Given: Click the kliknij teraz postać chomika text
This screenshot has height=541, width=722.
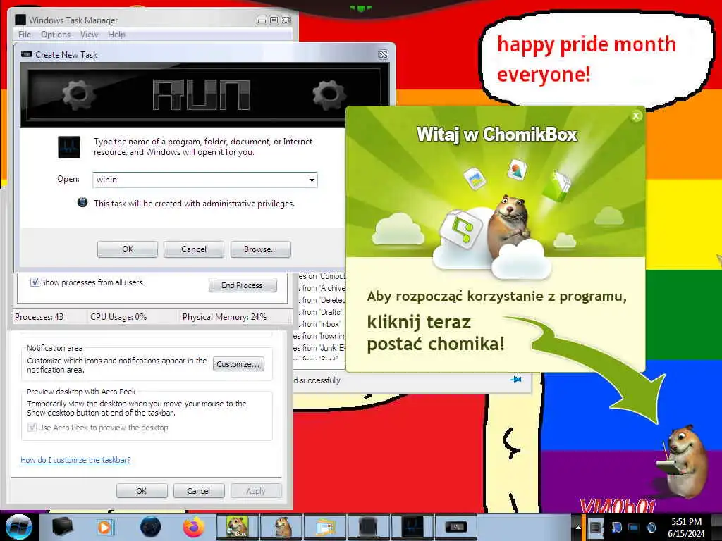Looking at the screenshot, I should (436, 332).
